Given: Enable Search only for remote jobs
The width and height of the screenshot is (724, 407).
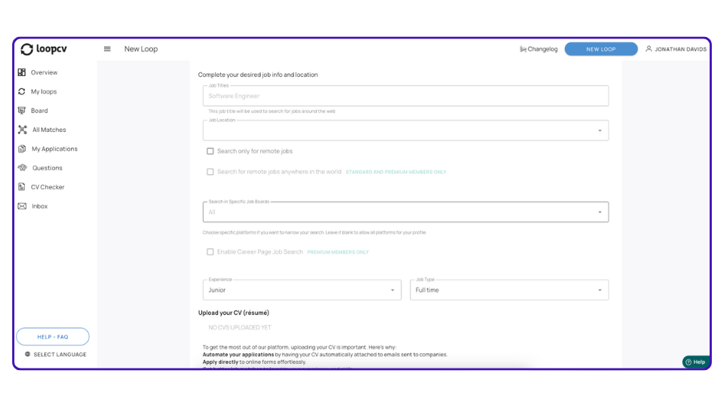Looking at the screenshot, I should [210, 151].
